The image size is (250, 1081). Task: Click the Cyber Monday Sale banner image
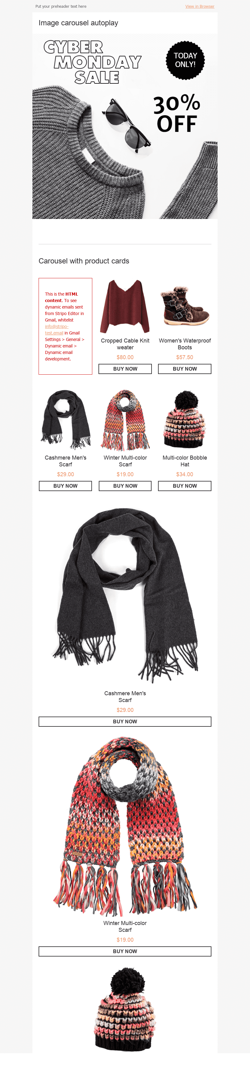[125, 126]
